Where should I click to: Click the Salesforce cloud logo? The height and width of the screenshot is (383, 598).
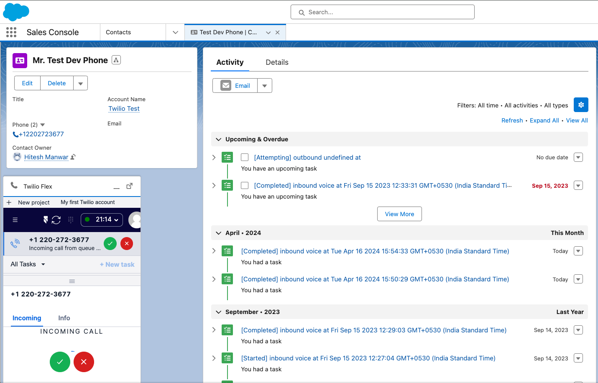tap(16, 12)
